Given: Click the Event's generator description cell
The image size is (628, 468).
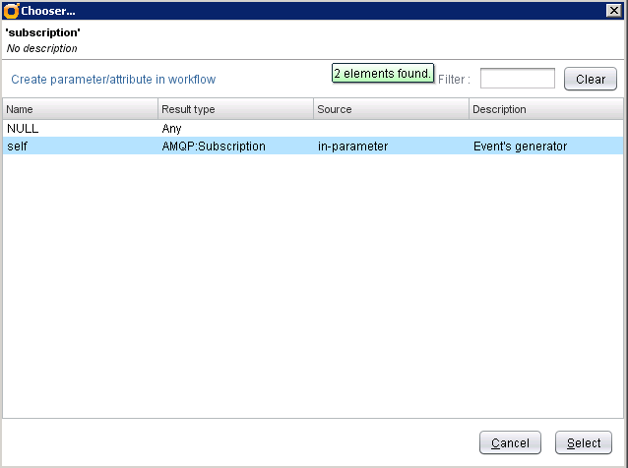Looking at the screenshot, I should click(520, 146).
